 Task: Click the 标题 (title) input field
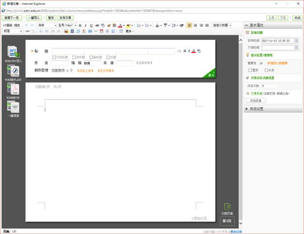click(113, 51)
